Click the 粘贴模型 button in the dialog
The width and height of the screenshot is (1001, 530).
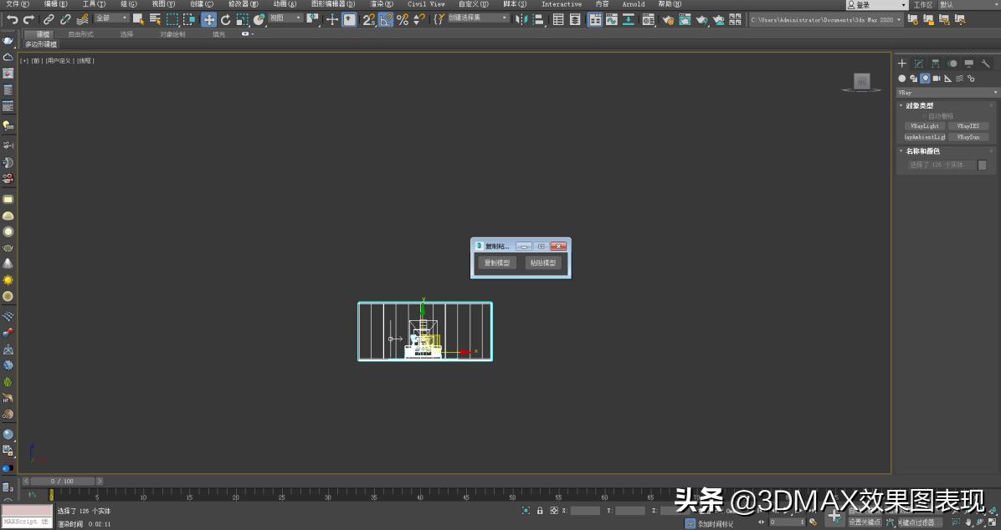[x=543, y=262]
